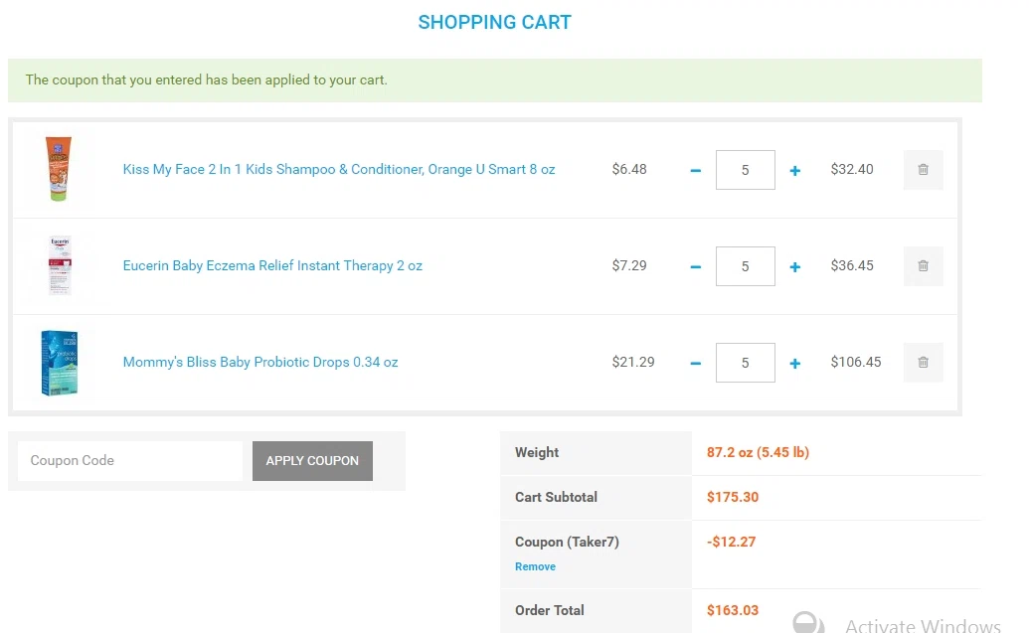Select the weight value 87.2 oz (5.45 lb)
Image resolution: width=1029 pixels, height=633 pixels.
(x=758, y=452)
